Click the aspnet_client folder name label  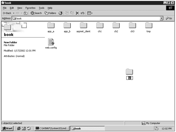coord(83,31)
